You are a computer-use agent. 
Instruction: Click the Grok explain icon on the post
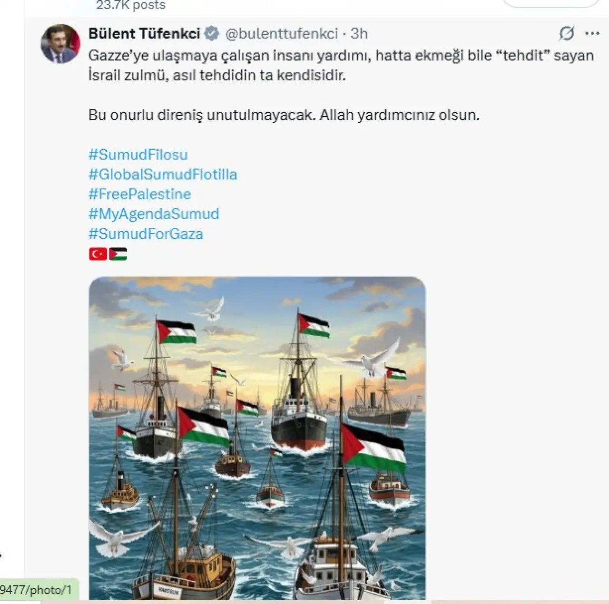[x=567, y=33]
